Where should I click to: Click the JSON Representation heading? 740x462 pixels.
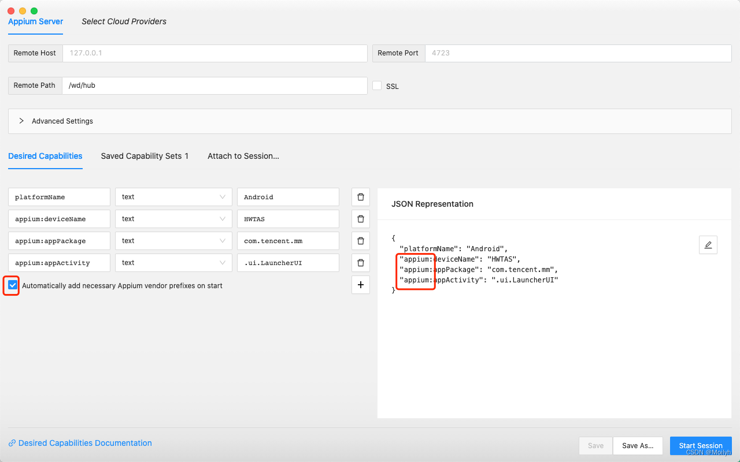pyautogui.click(x=432, y=204)
